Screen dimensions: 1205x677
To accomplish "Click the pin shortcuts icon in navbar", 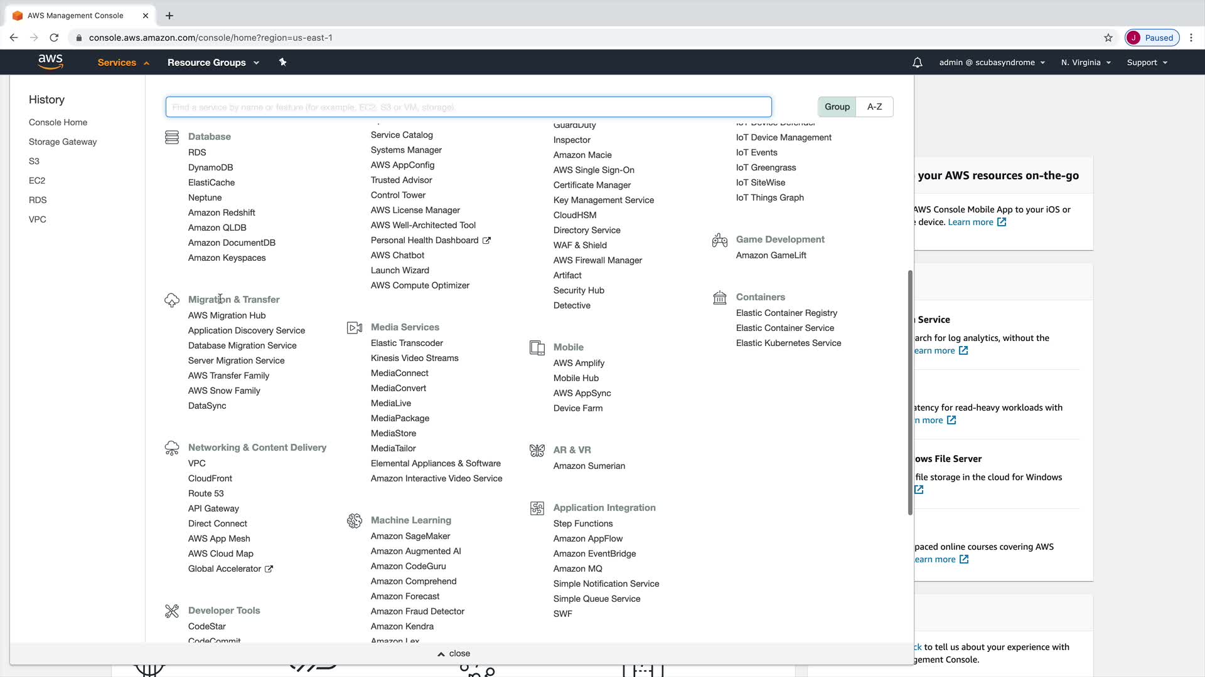I will pos(282,62).
